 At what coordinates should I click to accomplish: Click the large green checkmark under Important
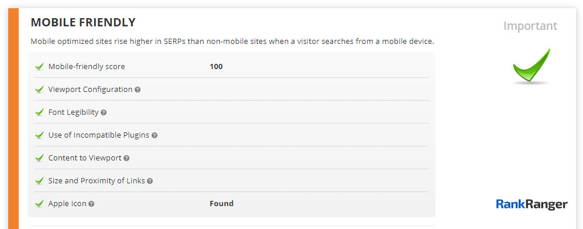click(531, 66)
